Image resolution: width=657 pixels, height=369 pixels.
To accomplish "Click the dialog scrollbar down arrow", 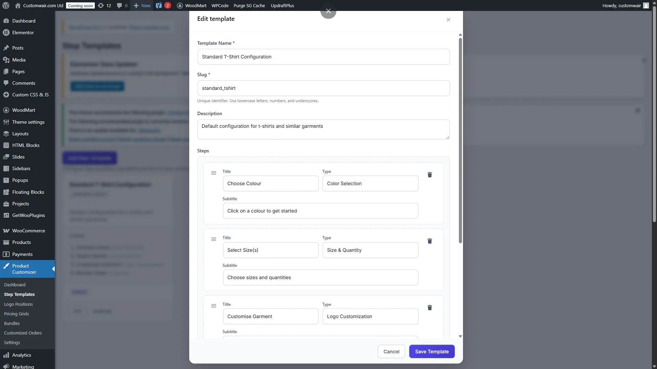I will click(460, 336).
